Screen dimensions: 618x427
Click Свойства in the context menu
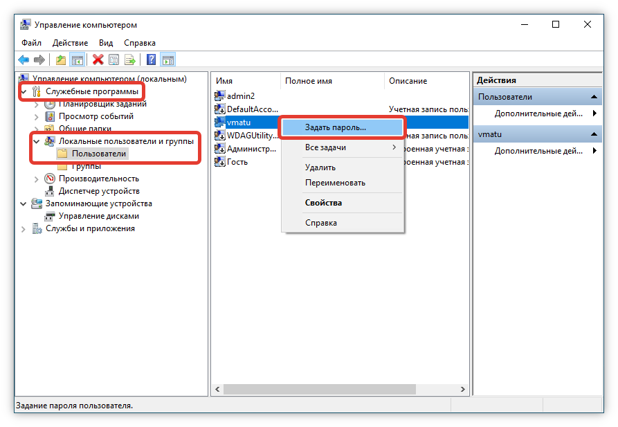323,203
